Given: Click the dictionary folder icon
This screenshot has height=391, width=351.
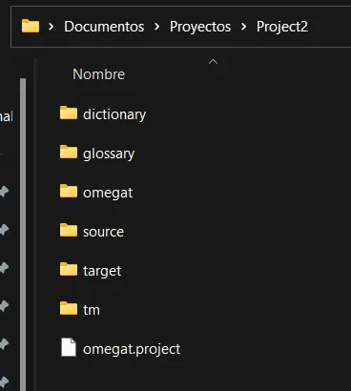Looking at the screenshot, I should 69,113.
